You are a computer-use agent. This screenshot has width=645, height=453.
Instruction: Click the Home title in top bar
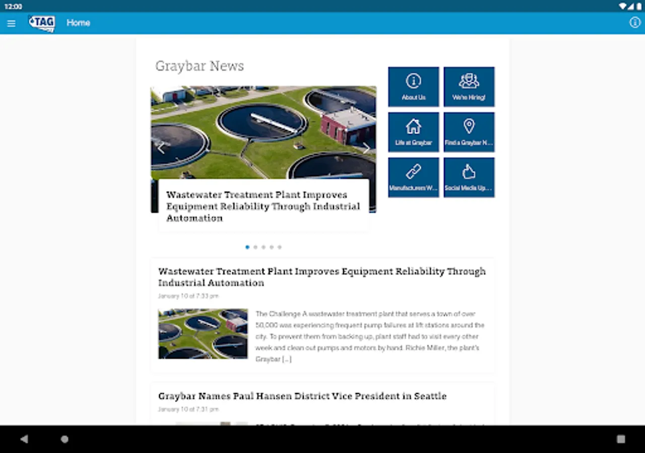[78, 23]
